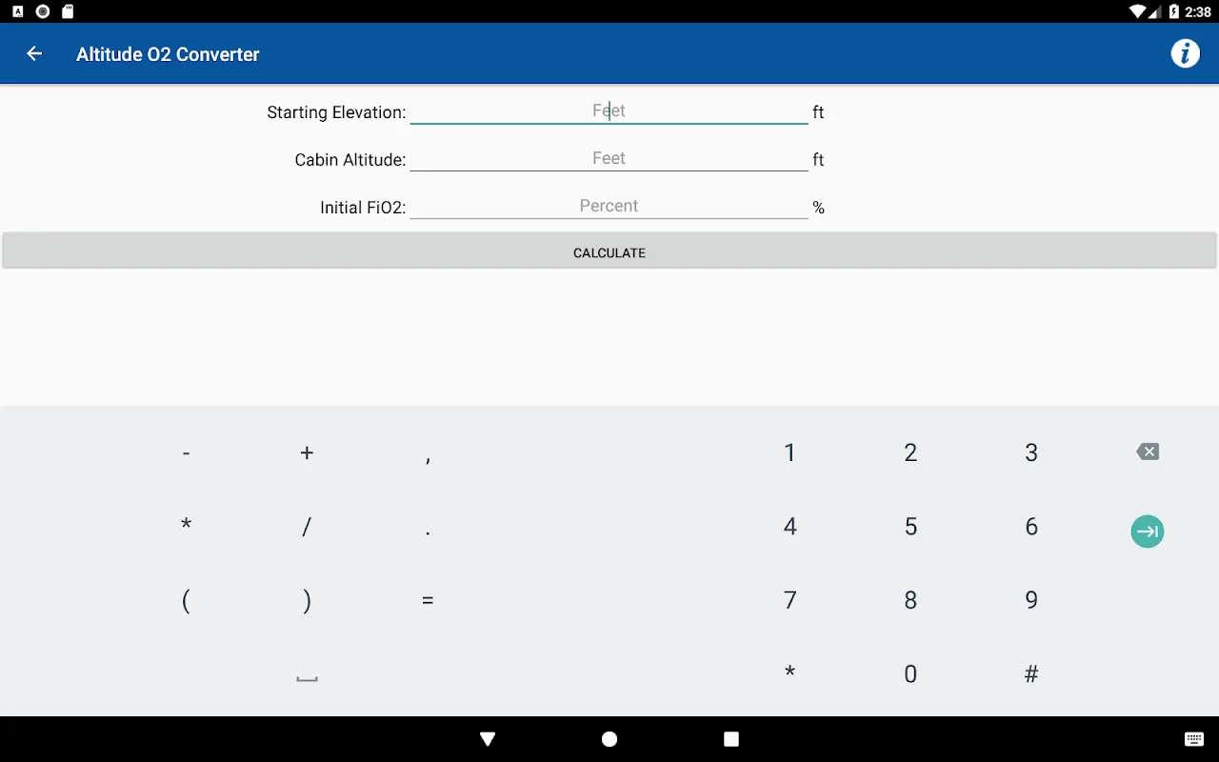Tap the ft unit after Starting Elevation

pos(818,112)
